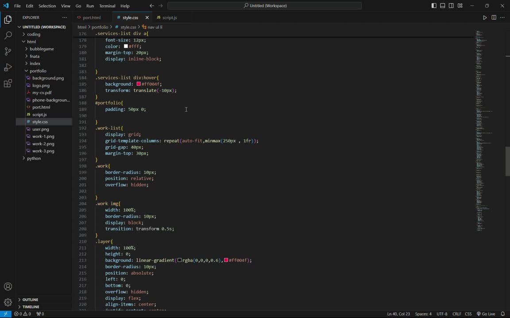Image resolution: width=510 pixels, height=318 pixels.
Task: Expand the fnata folder
Action: point(35,56)
